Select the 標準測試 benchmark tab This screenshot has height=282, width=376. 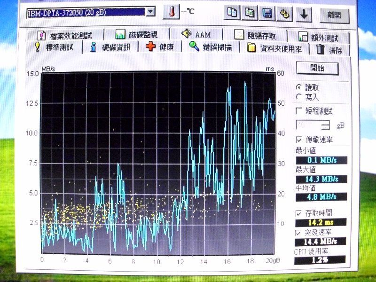pyautogui.click(x=54, y=47)
